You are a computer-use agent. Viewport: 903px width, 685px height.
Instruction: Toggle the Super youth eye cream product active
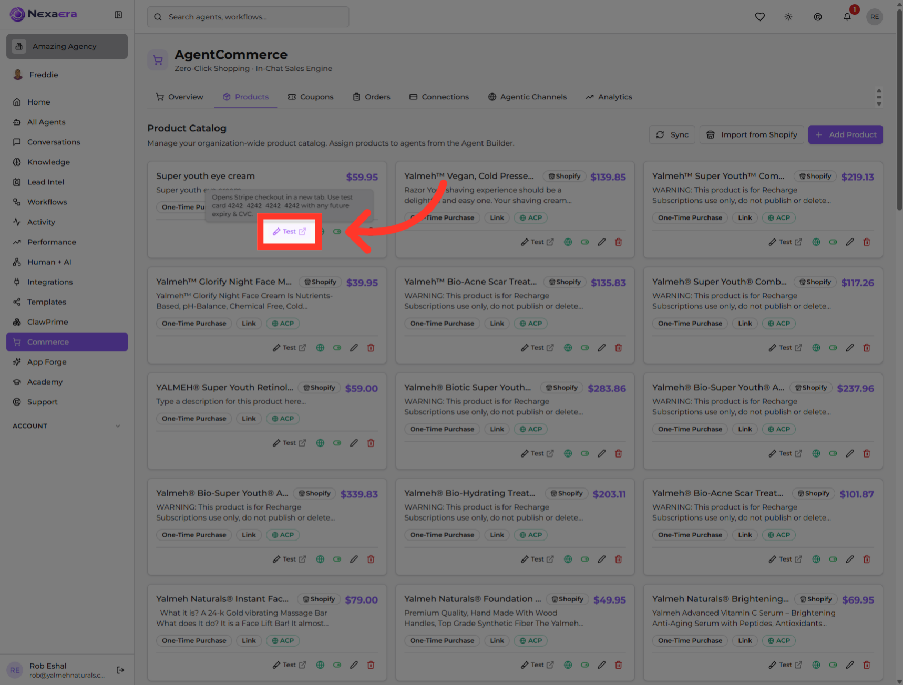[337, 232]
